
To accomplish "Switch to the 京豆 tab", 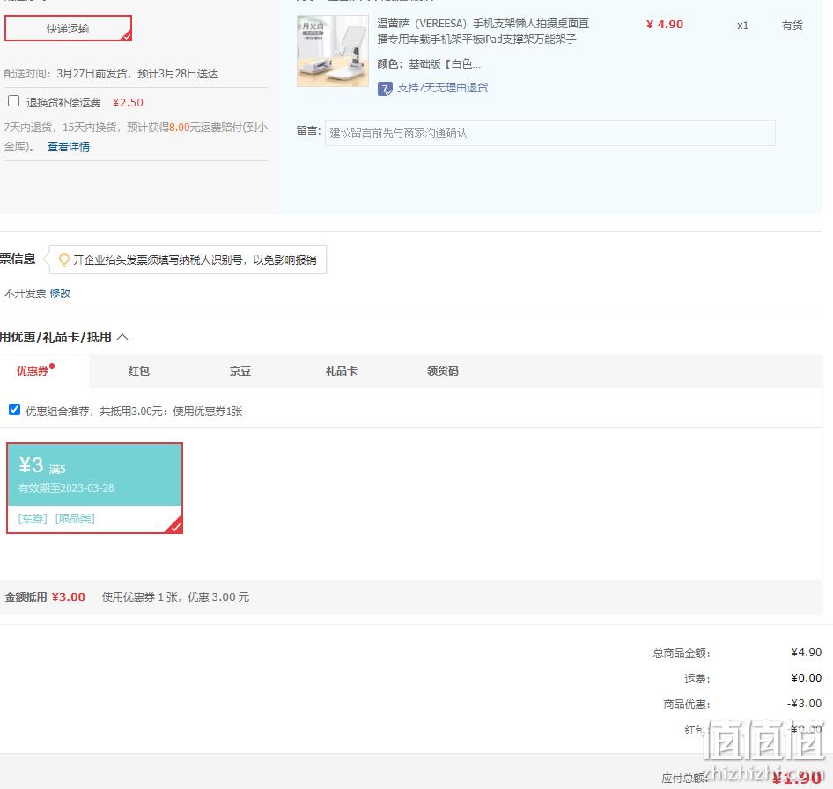I will click(240, 371).
